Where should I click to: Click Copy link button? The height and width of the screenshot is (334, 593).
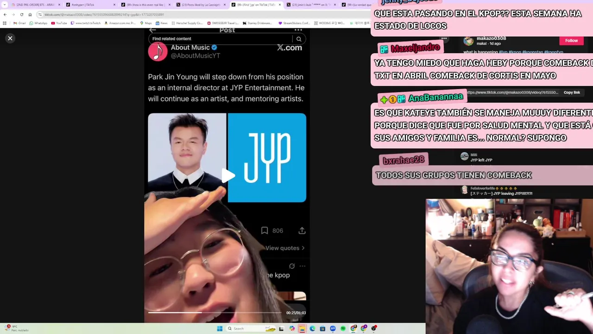point(572,92)
